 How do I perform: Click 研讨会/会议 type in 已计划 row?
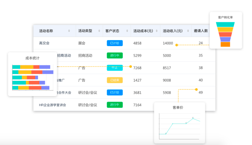tap(87, 92)
